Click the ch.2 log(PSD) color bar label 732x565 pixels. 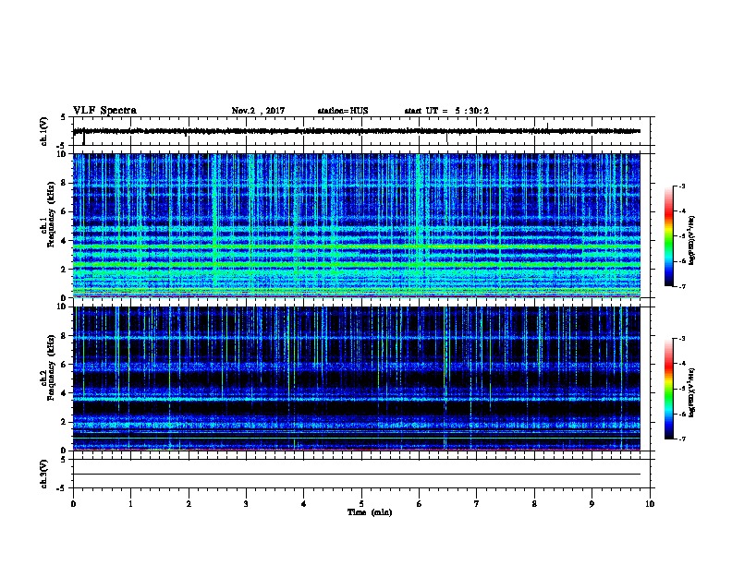pos(691,393)
